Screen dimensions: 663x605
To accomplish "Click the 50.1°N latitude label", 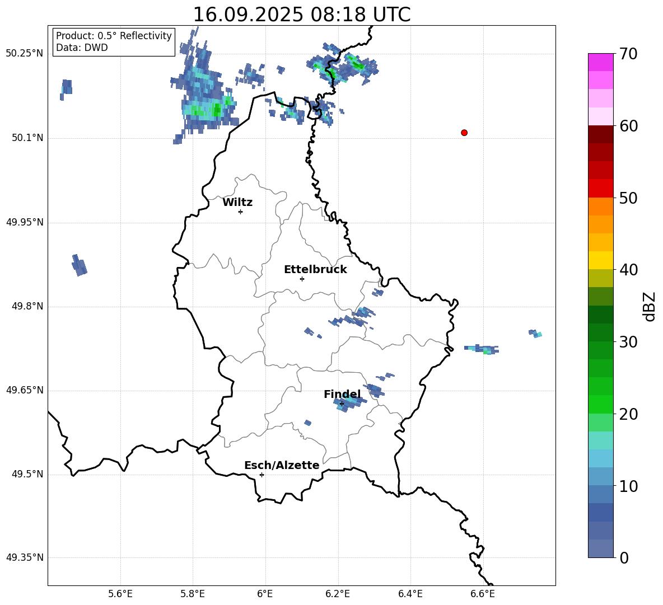I will (27, 138).
